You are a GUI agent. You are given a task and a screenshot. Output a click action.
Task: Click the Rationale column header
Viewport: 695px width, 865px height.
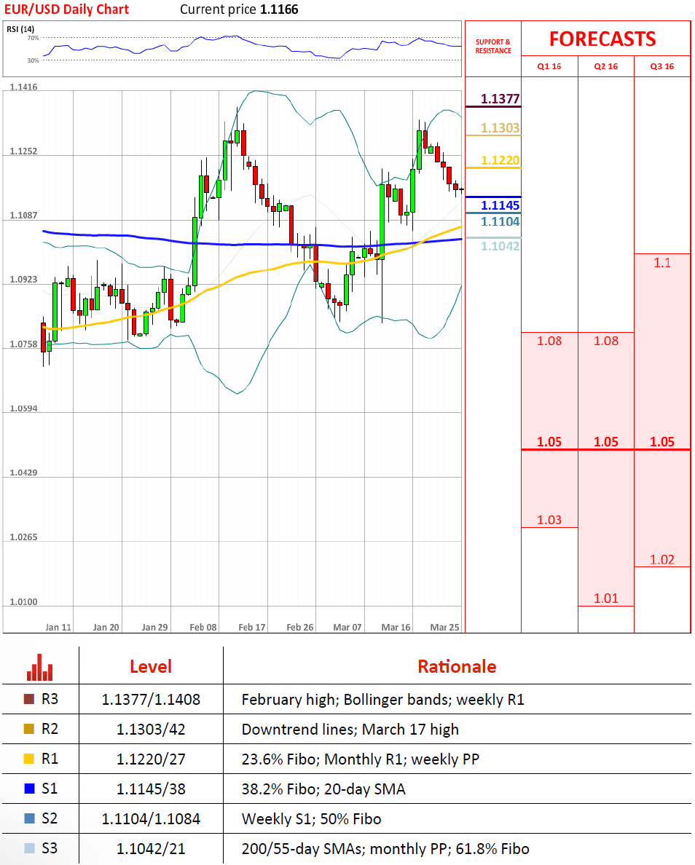(x=457, y=666)
